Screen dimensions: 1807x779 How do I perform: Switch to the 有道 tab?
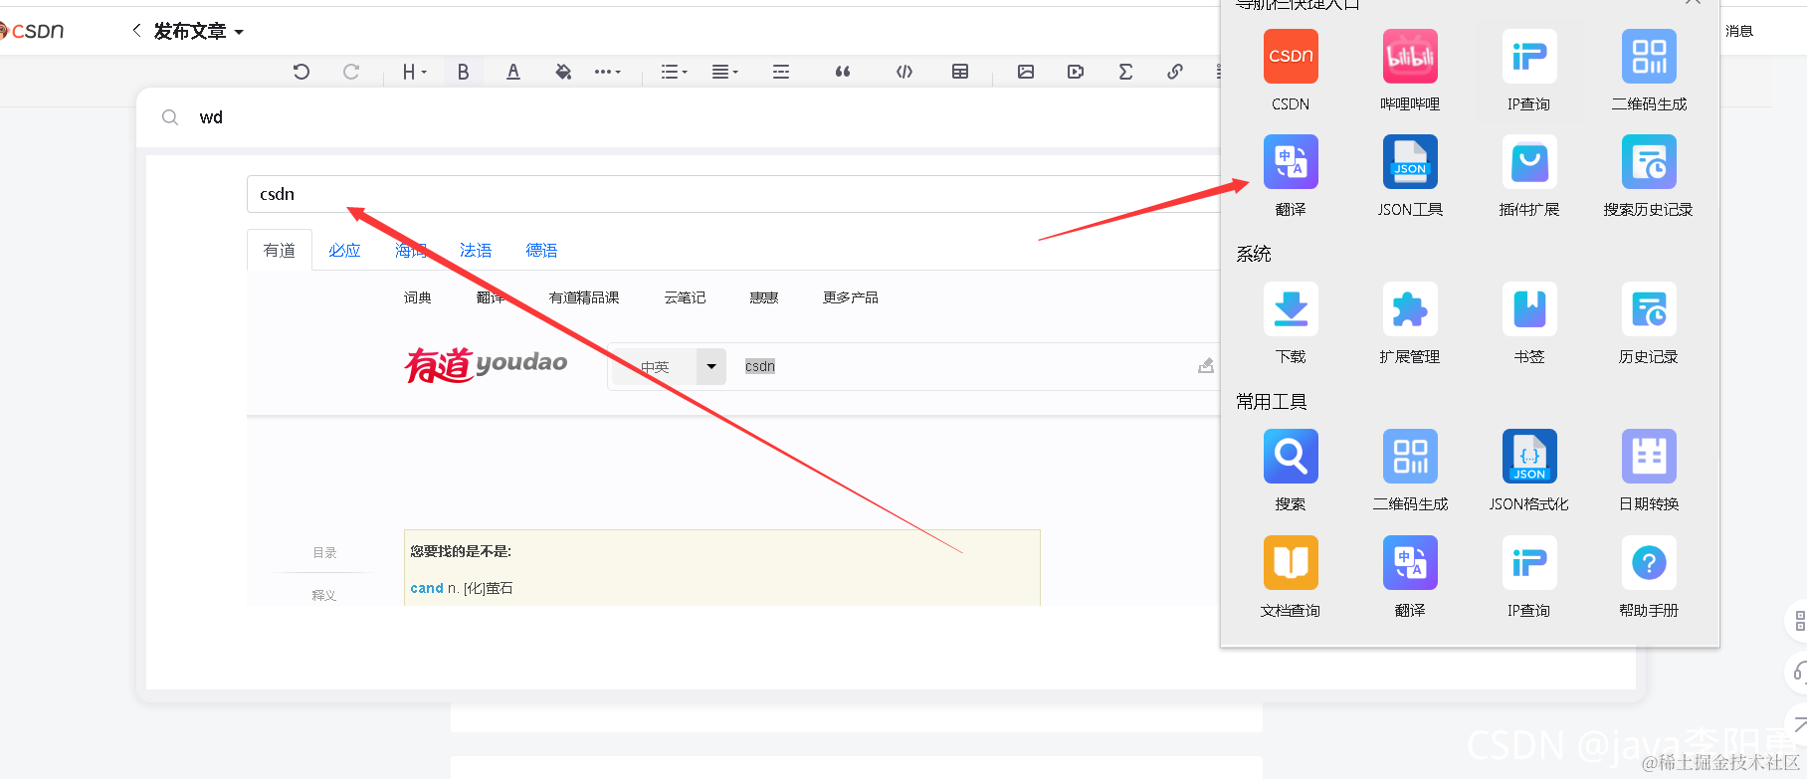click(x=280, y=250)
